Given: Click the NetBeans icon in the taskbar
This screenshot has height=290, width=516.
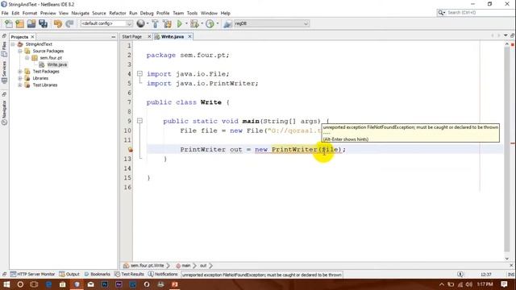Looking at the screenshot, I should (77, 284).
